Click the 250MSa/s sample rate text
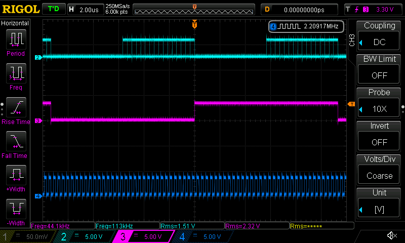Screen dimensions: 405x243 pyautogui.click(x=117, y=7)
